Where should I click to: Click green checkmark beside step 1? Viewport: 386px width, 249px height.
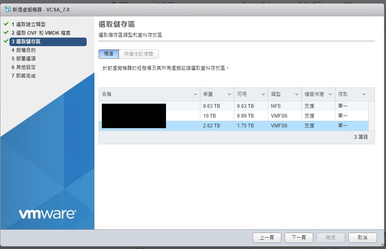point(6,24)
